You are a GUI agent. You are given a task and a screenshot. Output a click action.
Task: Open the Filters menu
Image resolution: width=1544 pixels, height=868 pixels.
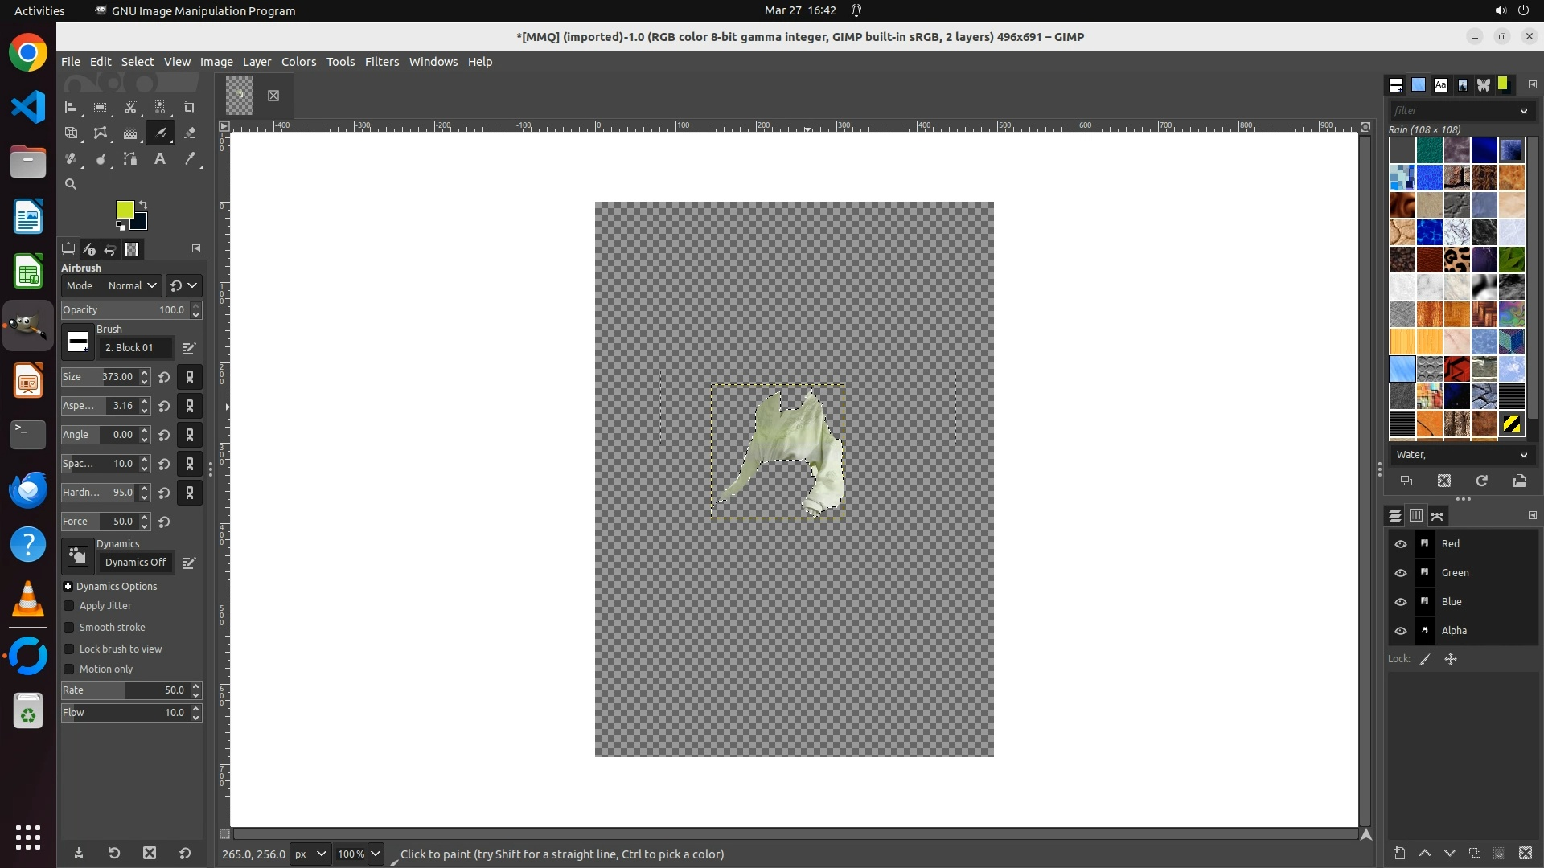click(381, 62)
